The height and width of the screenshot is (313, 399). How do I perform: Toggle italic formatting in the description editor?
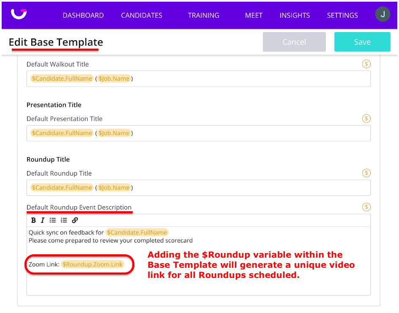point(43,220)
